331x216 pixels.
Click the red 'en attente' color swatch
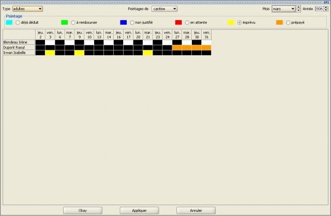tap(178, 22)
